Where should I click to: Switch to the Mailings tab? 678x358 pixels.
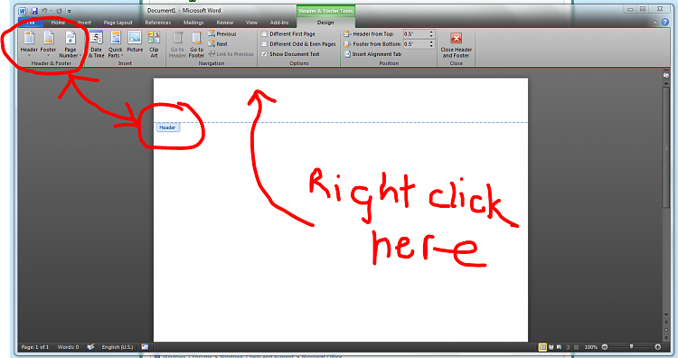pyautogui.click(x=193, y=23)
